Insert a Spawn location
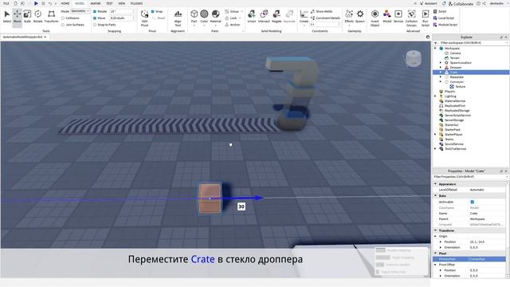 click(x=359, y=17)
